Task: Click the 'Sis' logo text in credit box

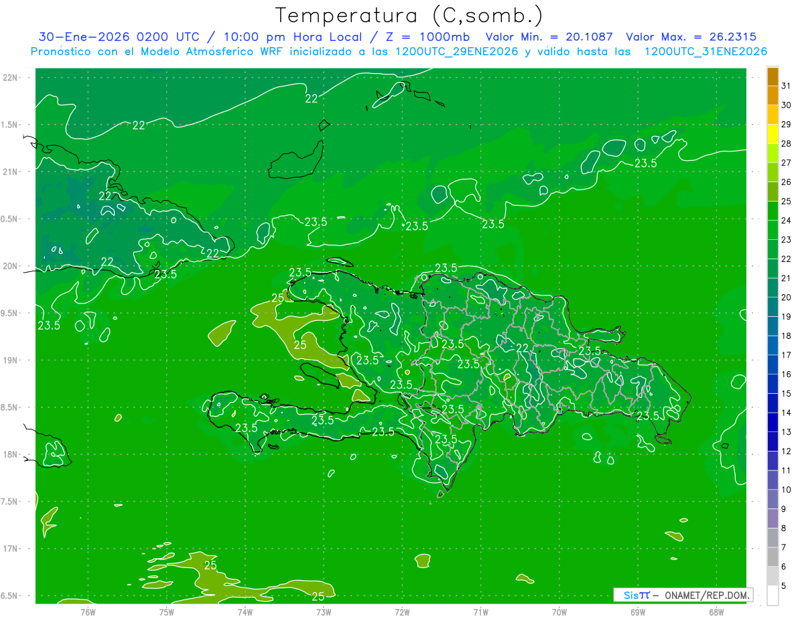Action: coord(630,595)
